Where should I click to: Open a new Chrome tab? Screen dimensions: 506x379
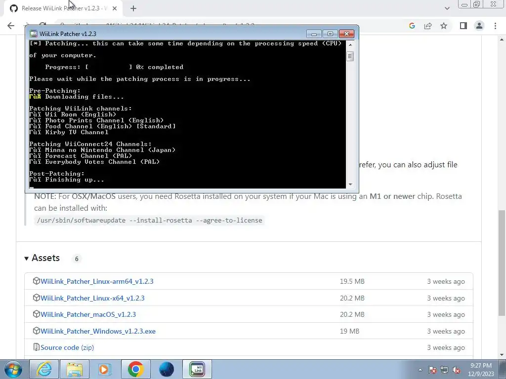point(133,8)
